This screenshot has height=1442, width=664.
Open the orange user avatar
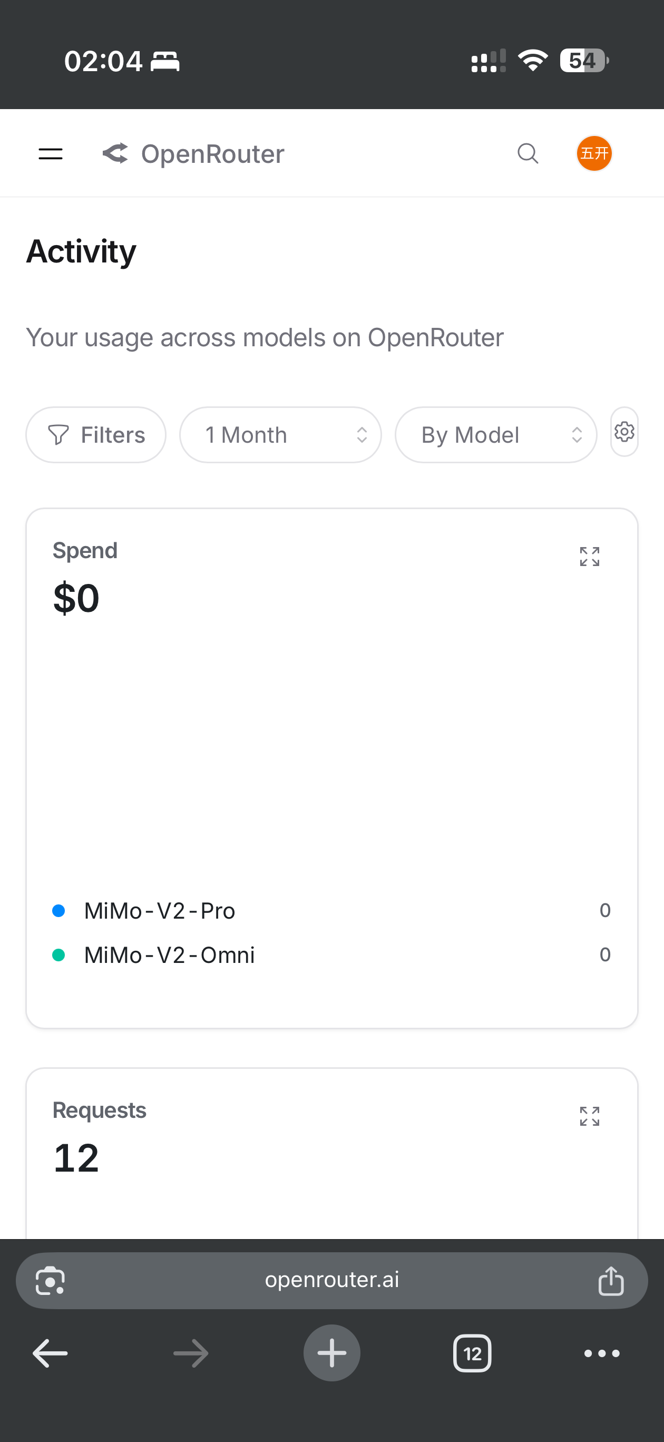pyautogui.click(x=594, y=153)
